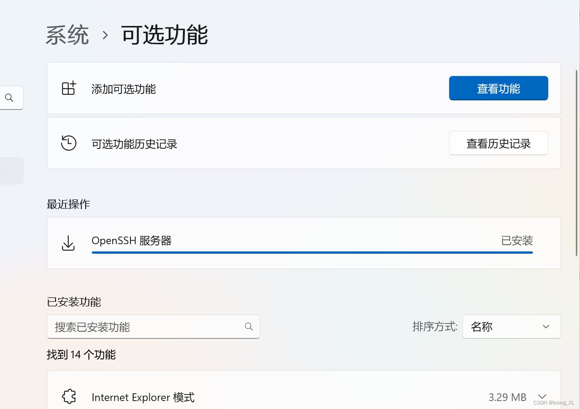Expand Internet Explorer 模式 details
This screenshot has width=580, height=409.
(543, 397)
